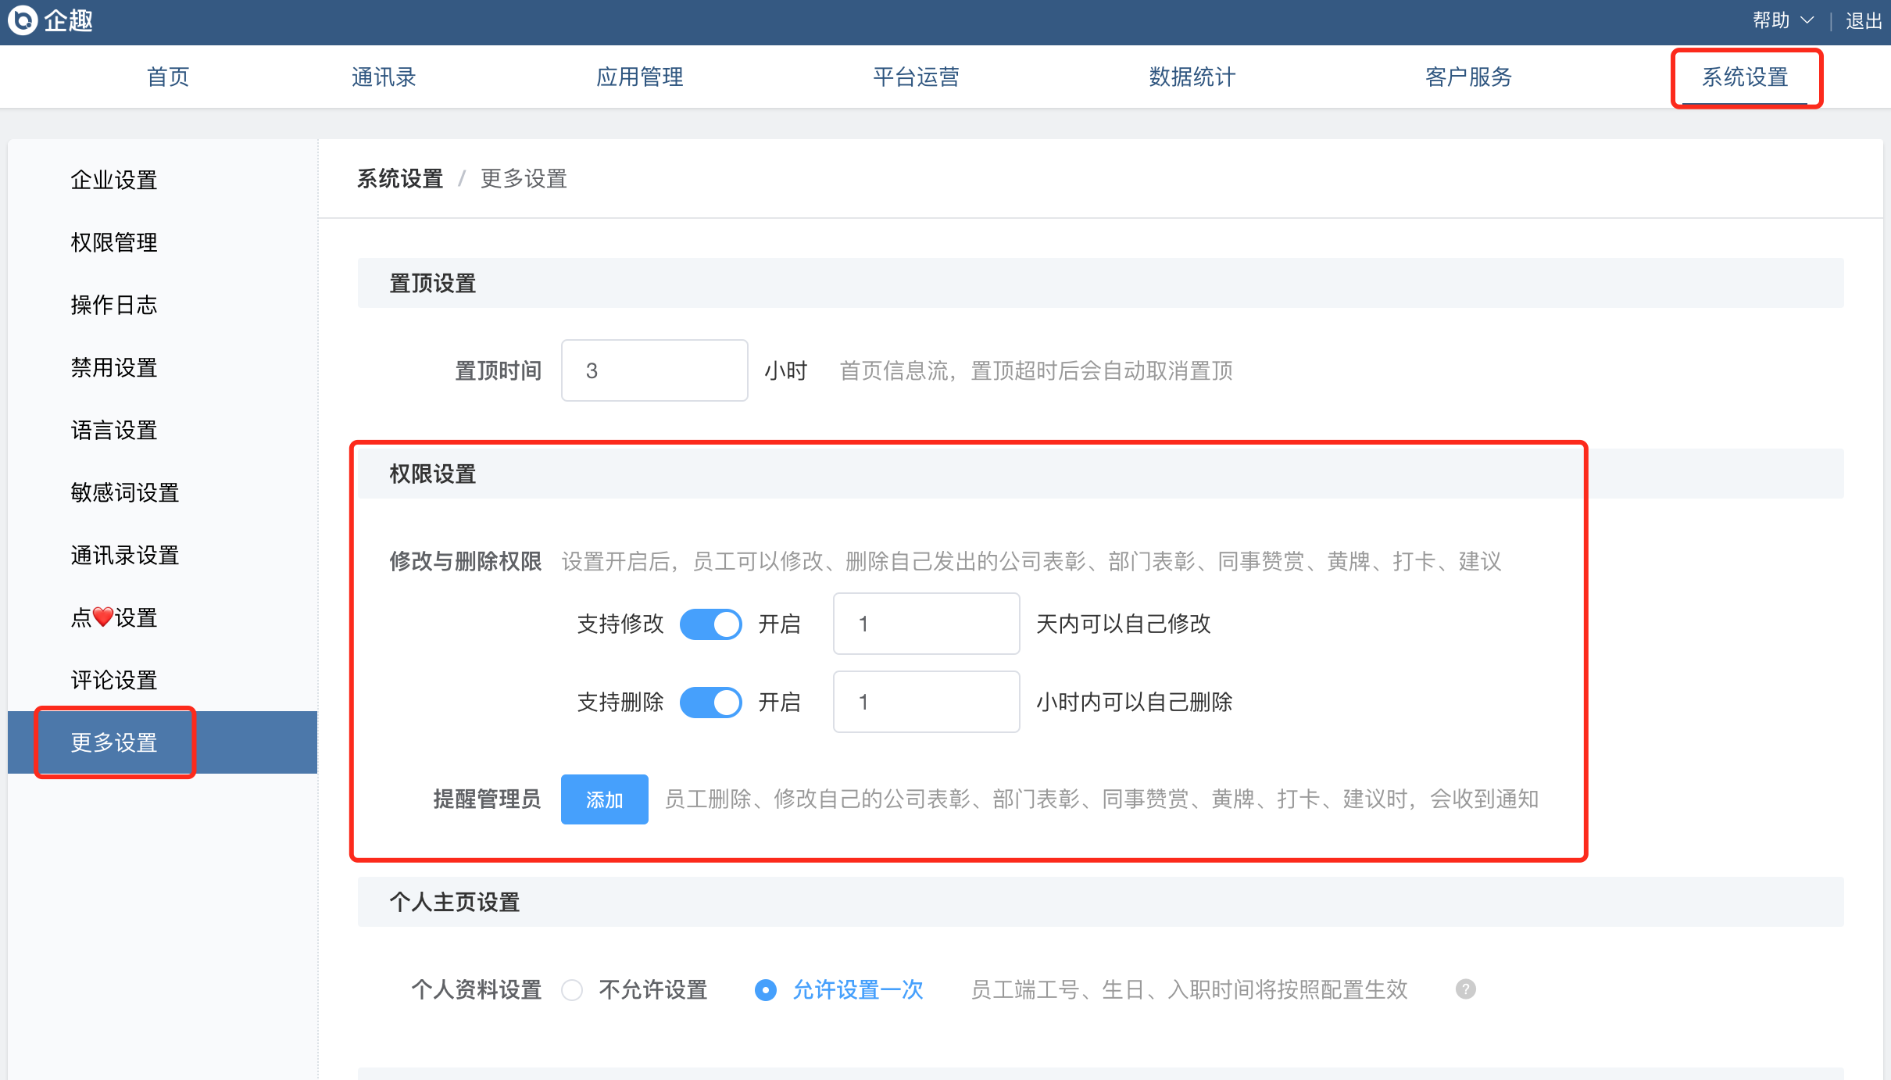The image size is (1891, 1080).
Task: Select the 不允许设置 radio option
Action: coord(573,990)
